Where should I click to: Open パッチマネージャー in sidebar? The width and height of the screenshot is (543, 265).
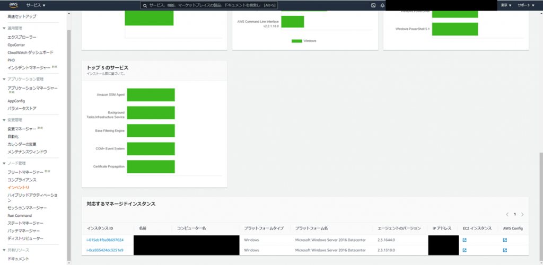(24, 231)
